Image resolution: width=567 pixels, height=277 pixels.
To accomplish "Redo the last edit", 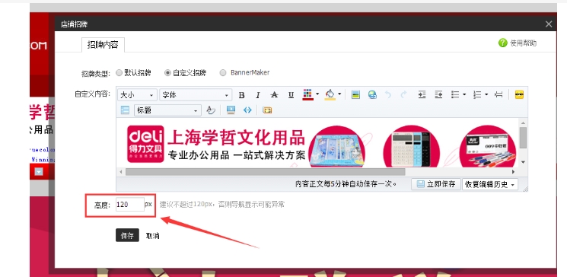I will pyautogui.click(x=403, y=95).
